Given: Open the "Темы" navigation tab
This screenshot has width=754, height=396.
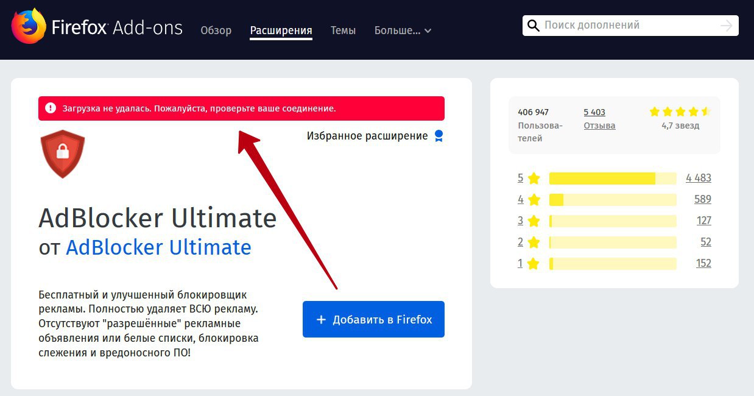Looking at the screenshot, I should pyautogui.click(x=343, y=30).
